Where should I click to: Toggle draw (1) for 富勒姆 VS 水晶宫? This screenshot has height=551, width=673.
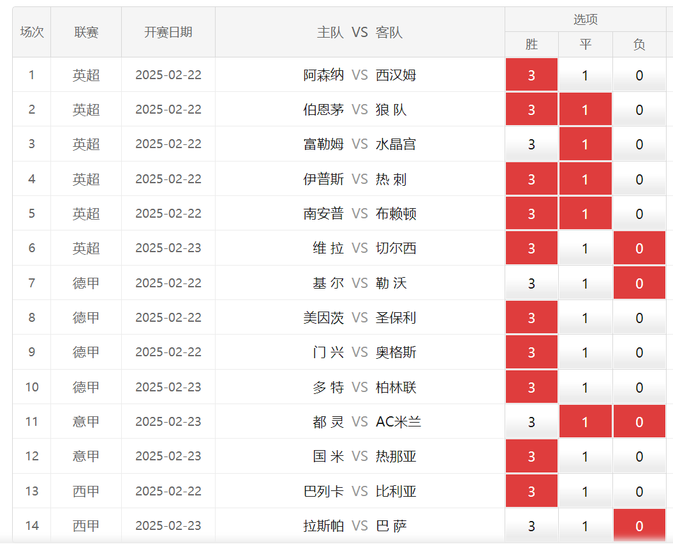pyautogui.click(x=586, y=144)
